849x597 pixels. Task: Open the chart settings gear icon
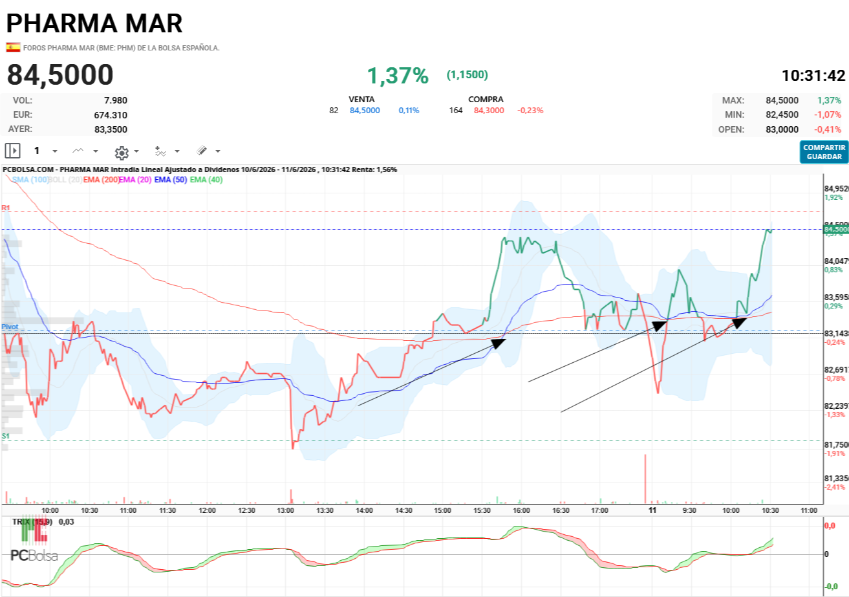(x=121, y=152)
